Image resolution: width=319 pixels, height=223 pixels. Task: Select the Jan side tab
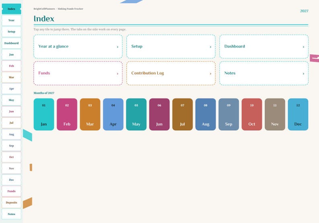click(11, 55)
